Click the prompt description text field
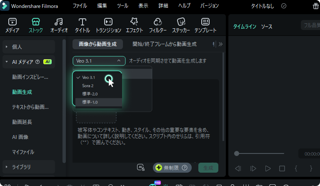320x186 pixels. coord(144,136)
